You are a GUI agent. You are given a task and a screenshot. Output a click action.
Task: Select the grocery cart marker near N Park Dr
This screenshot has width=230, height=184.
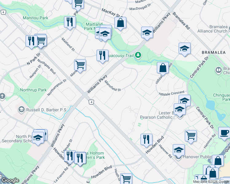point(41,41)
